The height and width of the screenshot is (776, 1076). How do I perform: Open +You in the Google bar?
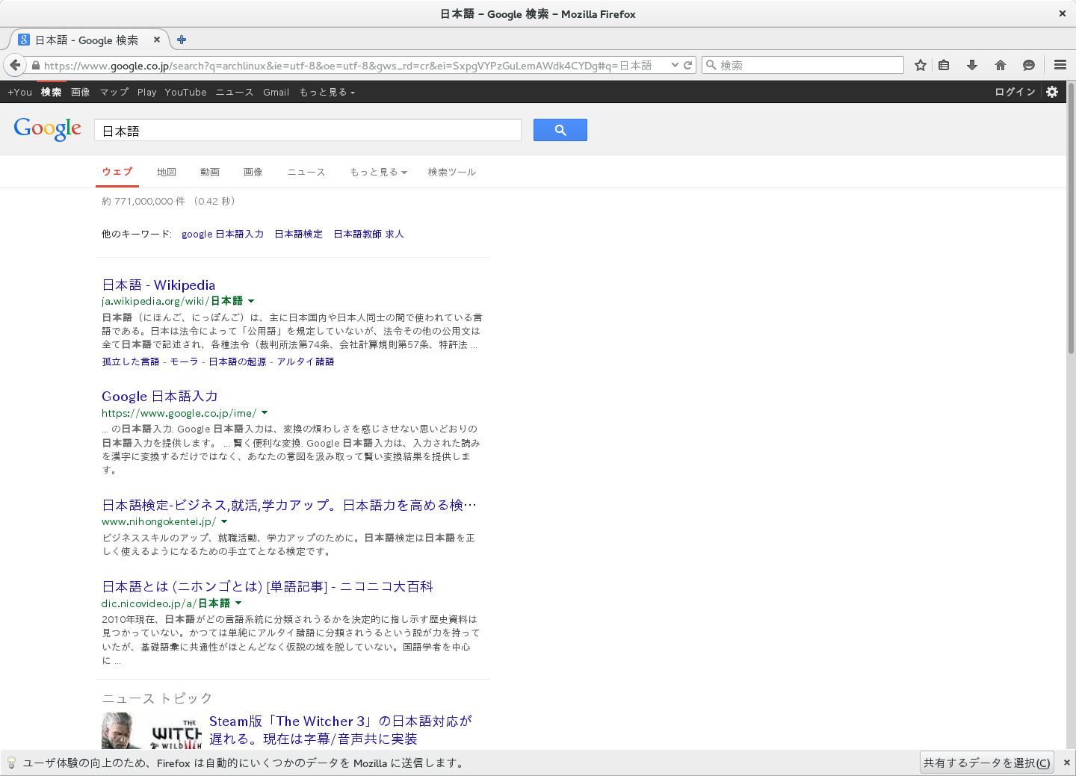point(20,92)
